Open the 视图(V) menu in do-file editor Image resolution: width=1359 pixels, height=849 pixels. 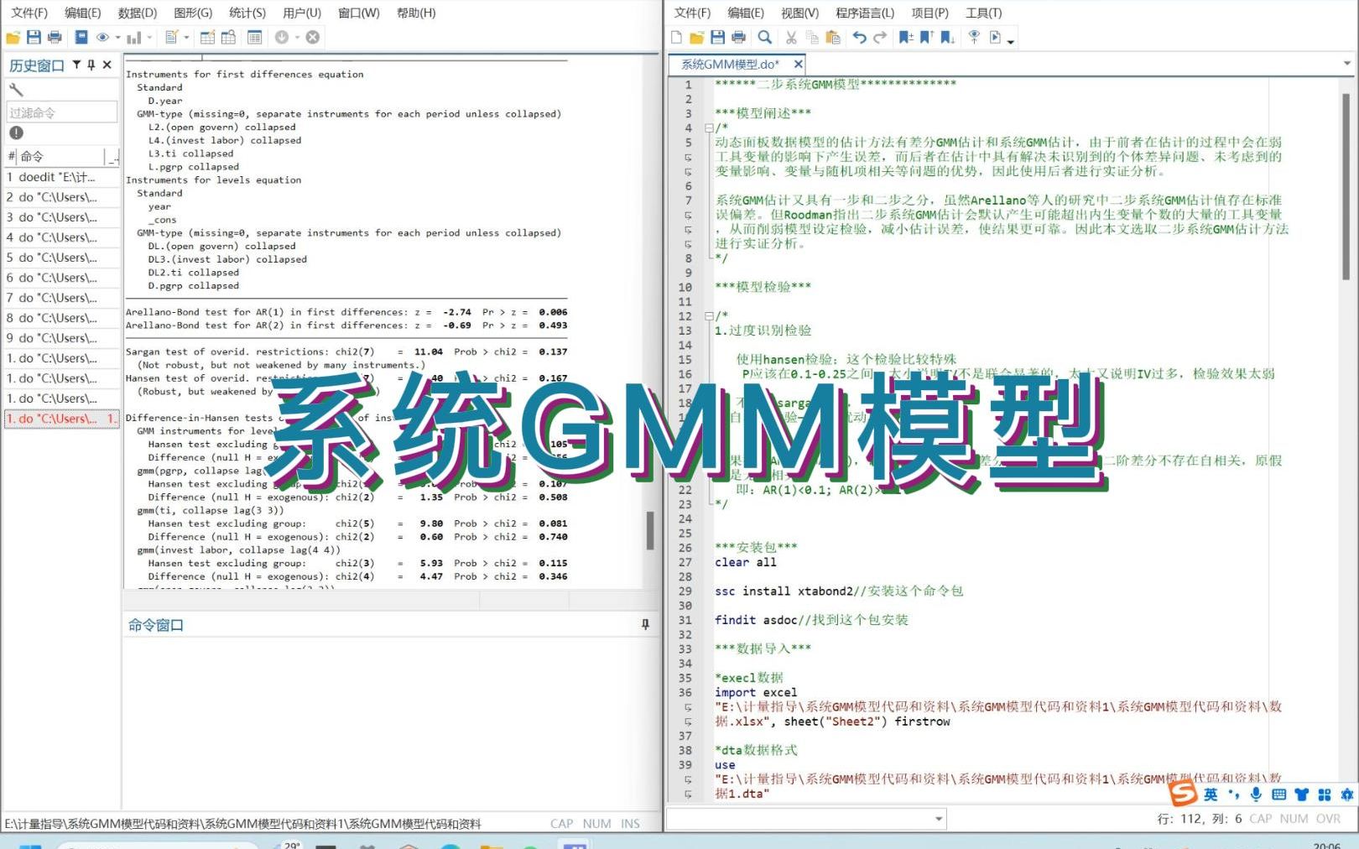[799, 13]
